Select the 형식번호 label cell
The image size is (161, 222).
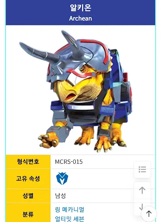click(28, 162)
